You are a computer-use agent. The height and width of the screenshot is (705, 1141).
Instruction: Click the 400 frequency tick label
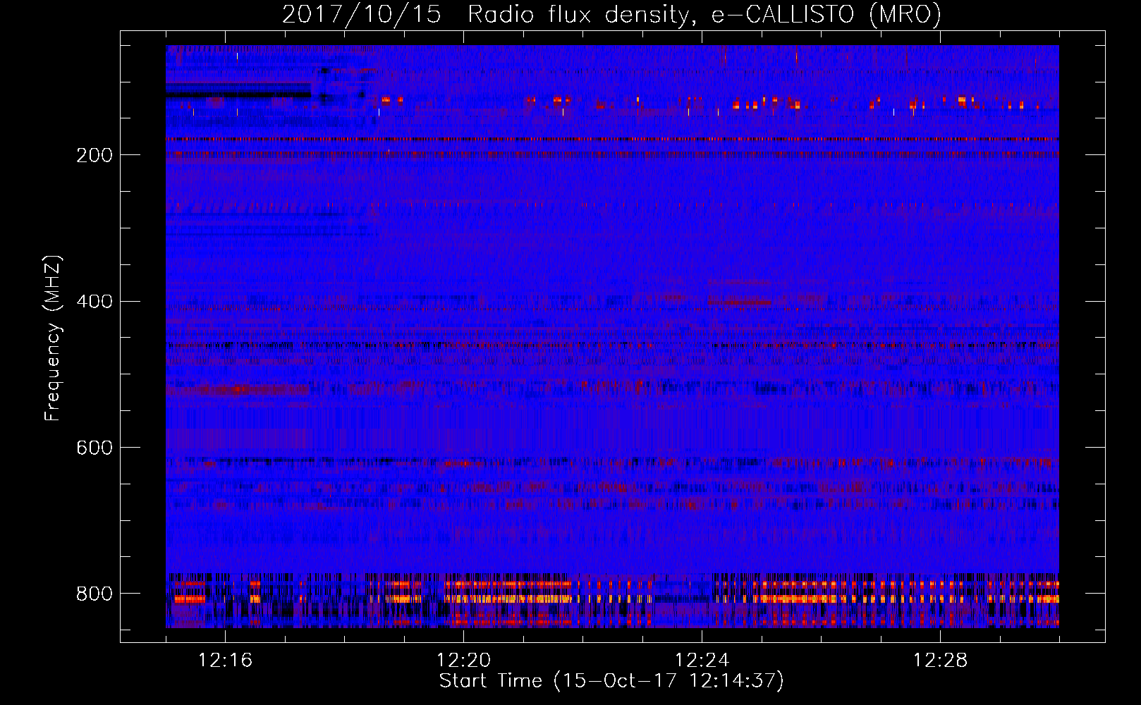[x=94, y=302]
